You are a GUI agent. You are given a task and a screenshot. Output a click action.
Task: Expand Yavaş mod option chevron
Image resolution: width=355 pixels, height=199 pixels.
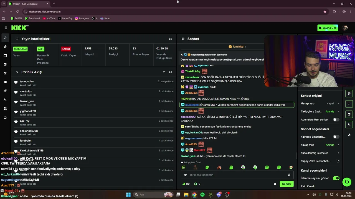click(338, 145)
